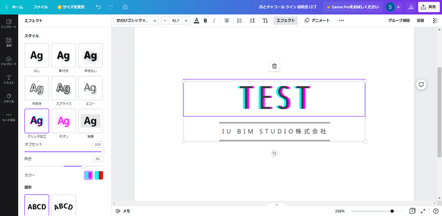Toggle italic formatting
The image size is (442, 216).
point(214,20)
